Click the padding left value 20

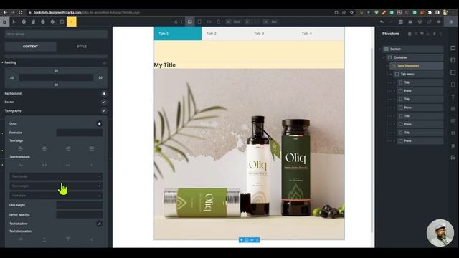tap(12, 77)
